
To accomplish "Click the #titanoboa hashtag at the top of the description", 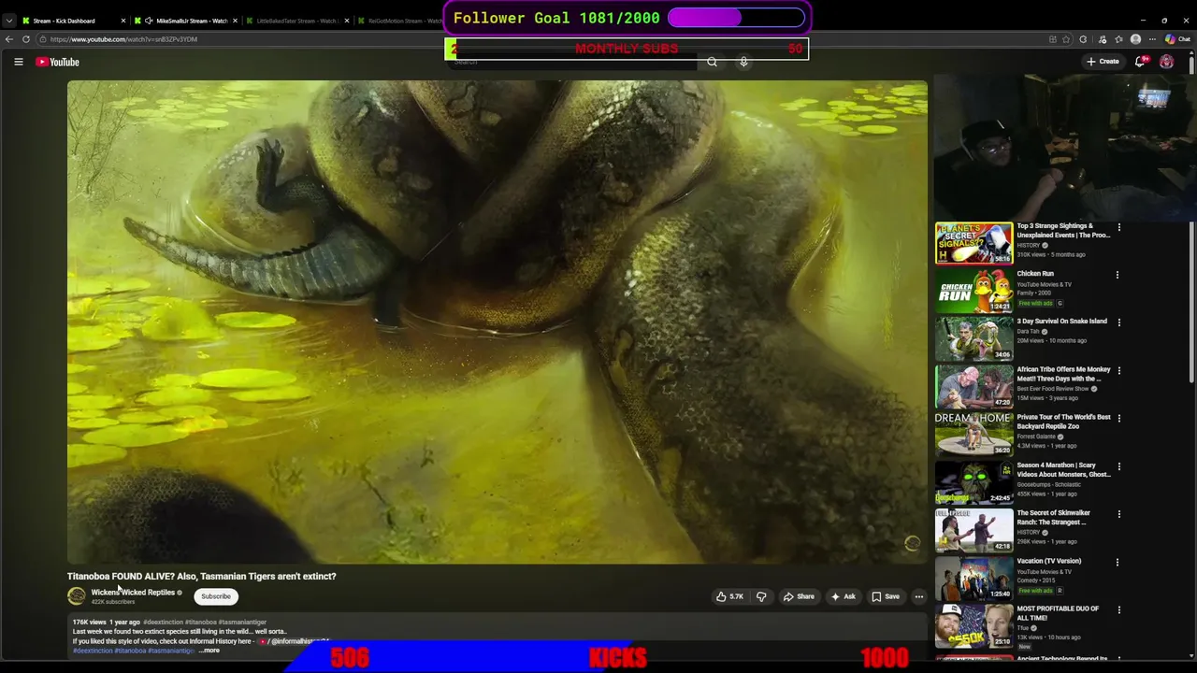I will tap(200, 622).
